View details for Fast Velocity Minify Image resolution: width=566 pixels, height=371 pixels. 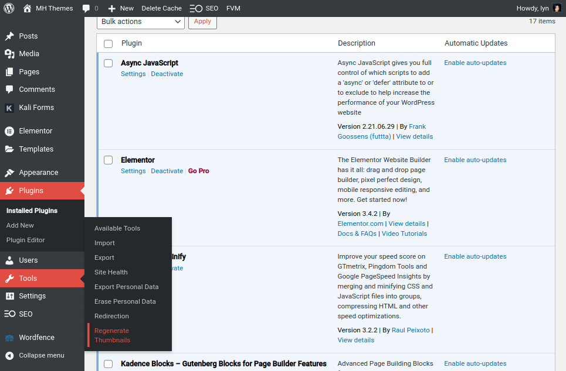point(356,341)
